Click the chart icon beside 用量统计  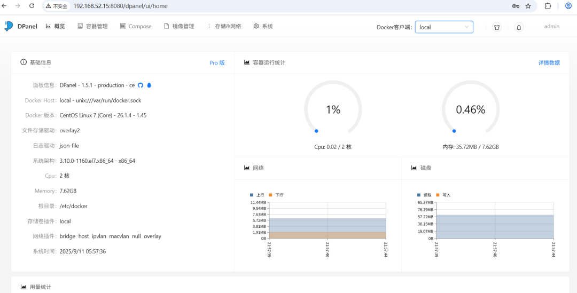(x=24, y=287)
